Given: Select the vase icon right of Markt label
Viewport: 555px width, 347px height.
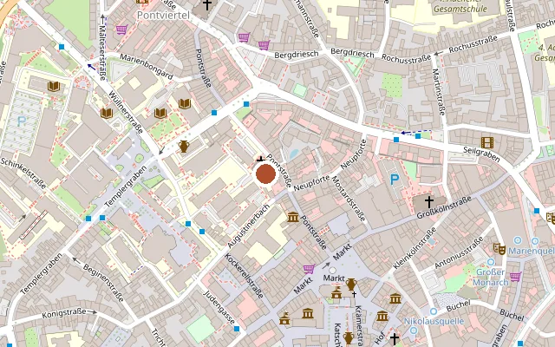Looking at the screenshot, I should pos(350,284).
